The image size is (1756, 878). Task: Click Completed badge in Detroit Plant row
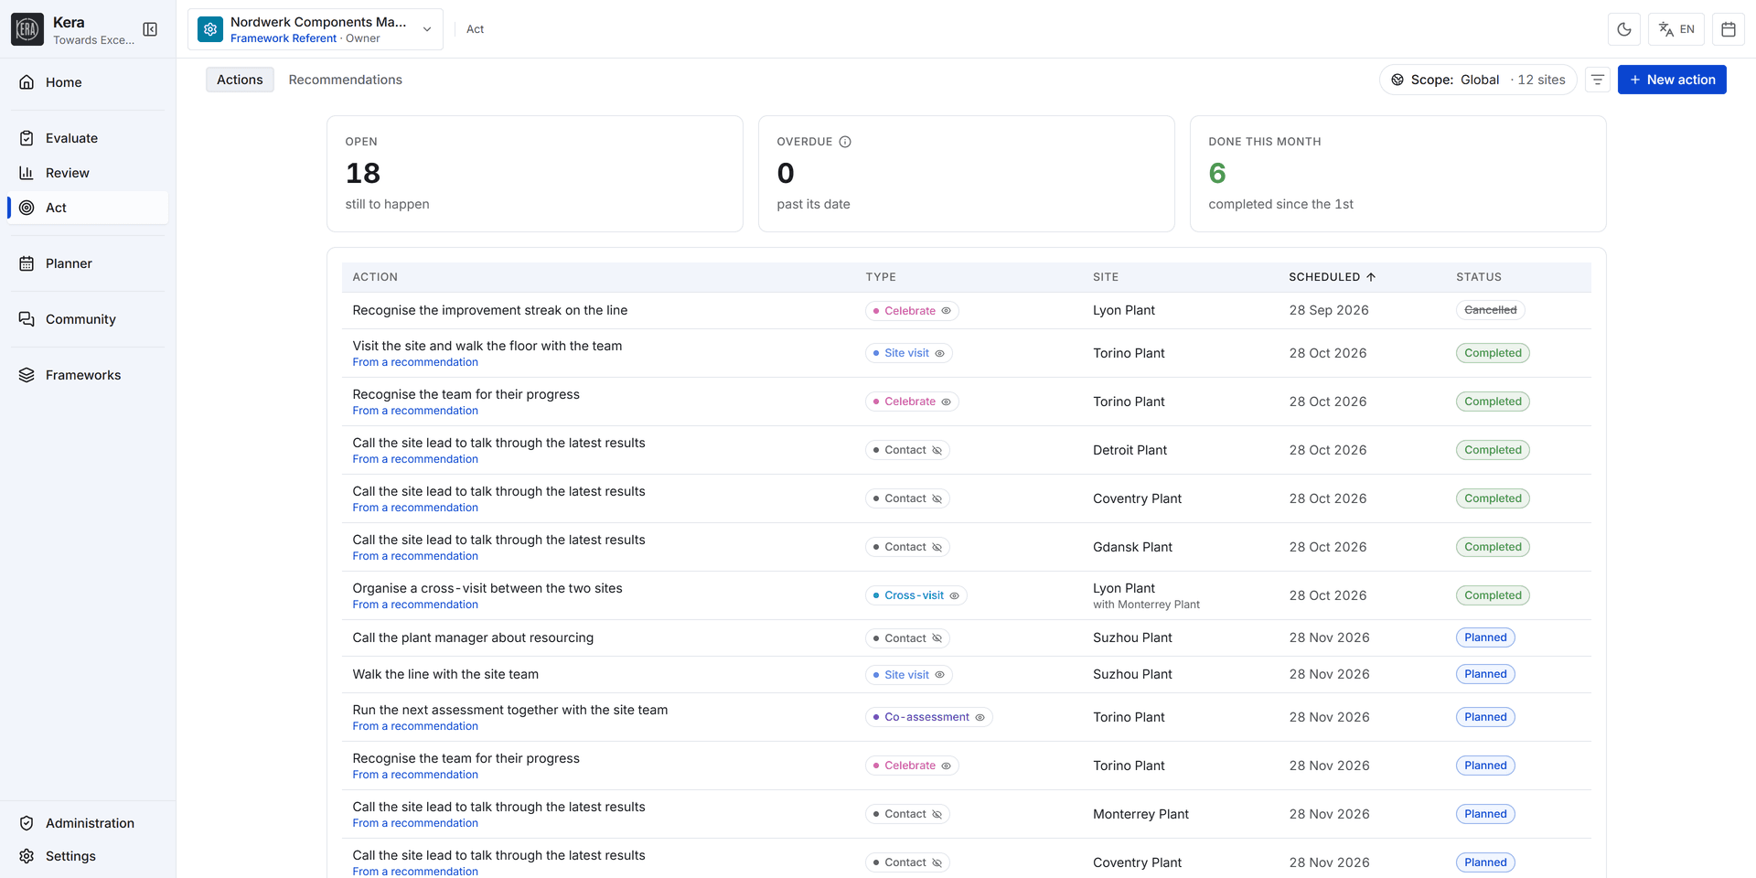point(1493,450)
